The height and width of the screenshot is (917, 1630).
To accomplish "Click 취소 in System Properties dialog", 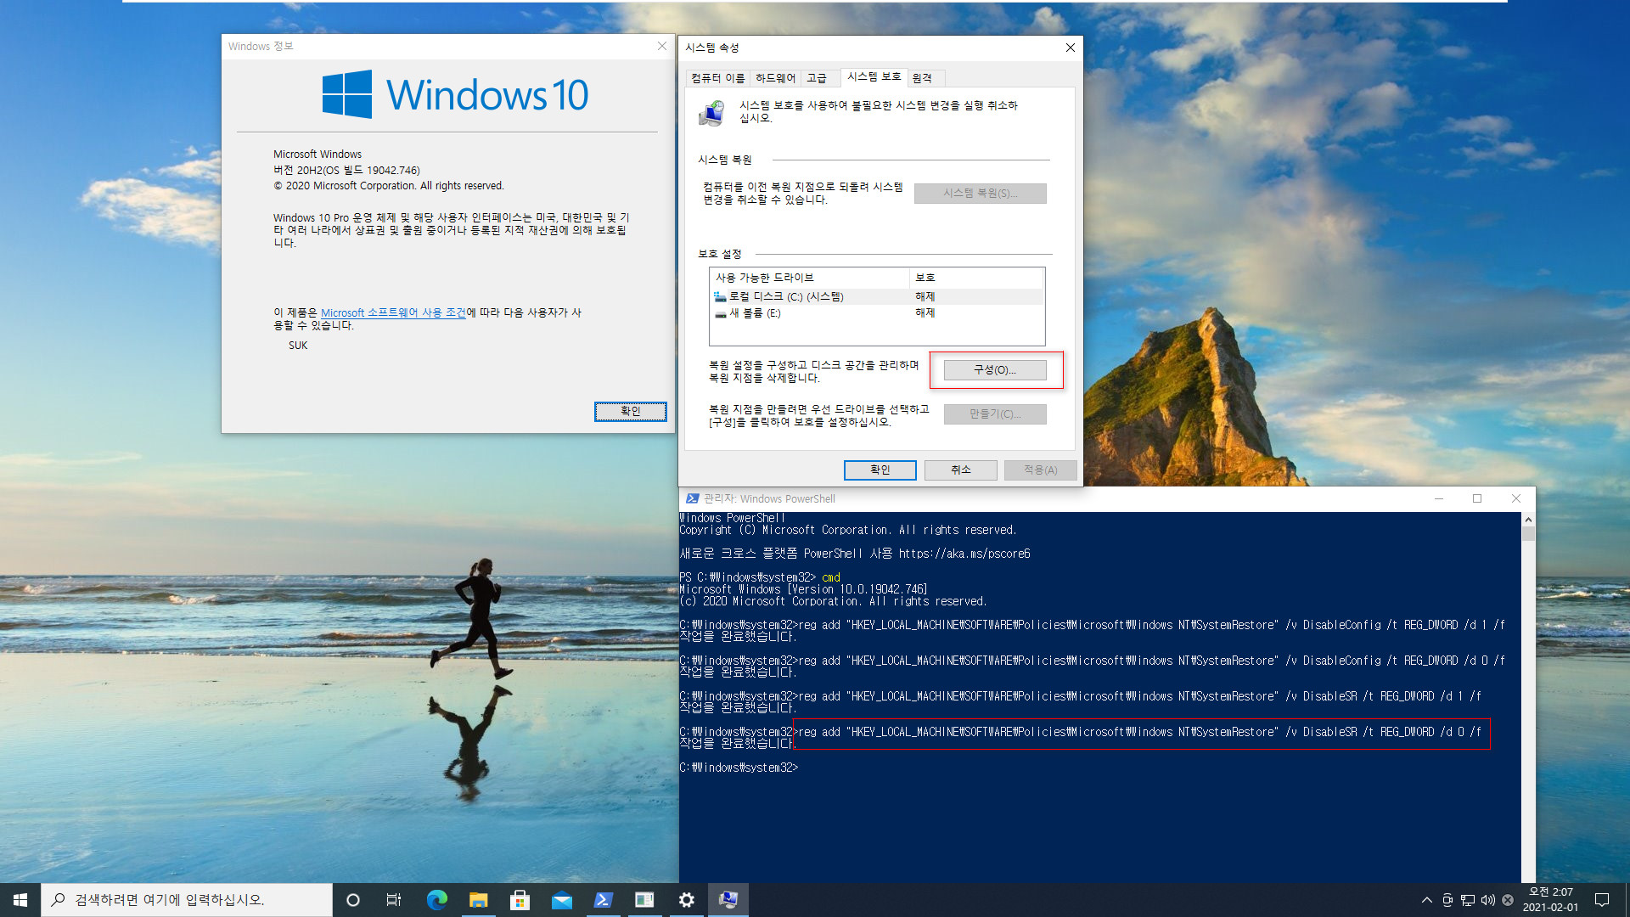I will coord(960,470).
